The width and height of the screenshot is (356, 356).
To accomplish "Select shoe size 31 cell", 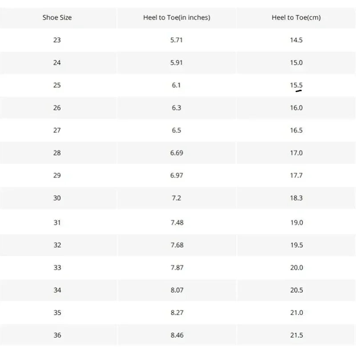I will [57, 222].
